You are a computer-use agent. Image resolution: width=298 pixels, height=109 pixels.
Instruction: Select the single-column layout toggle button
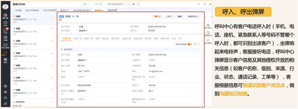click(199, 44)
